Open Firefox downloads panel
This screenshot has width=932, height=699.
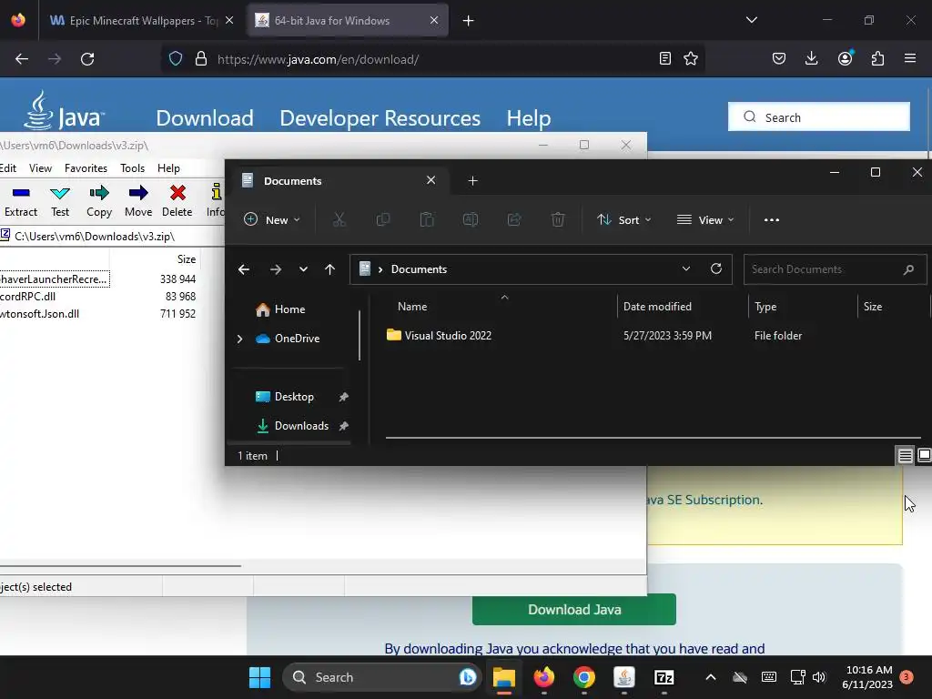[811, 58]
